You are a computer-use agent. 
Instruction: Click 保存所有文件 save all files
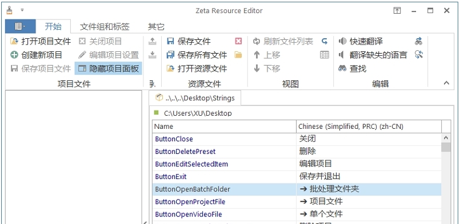pos(197,55)
